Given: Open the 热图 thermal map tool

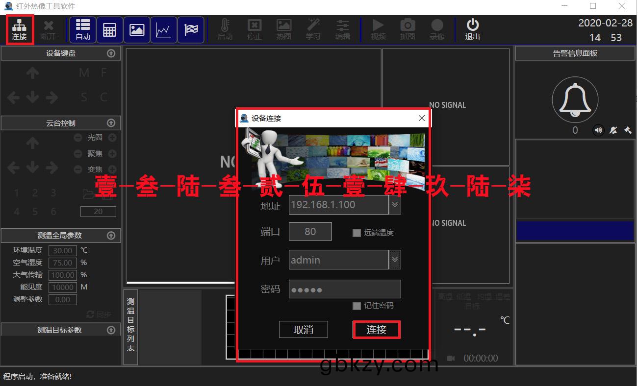Looking at the screenshot, I should coord(283,29).
